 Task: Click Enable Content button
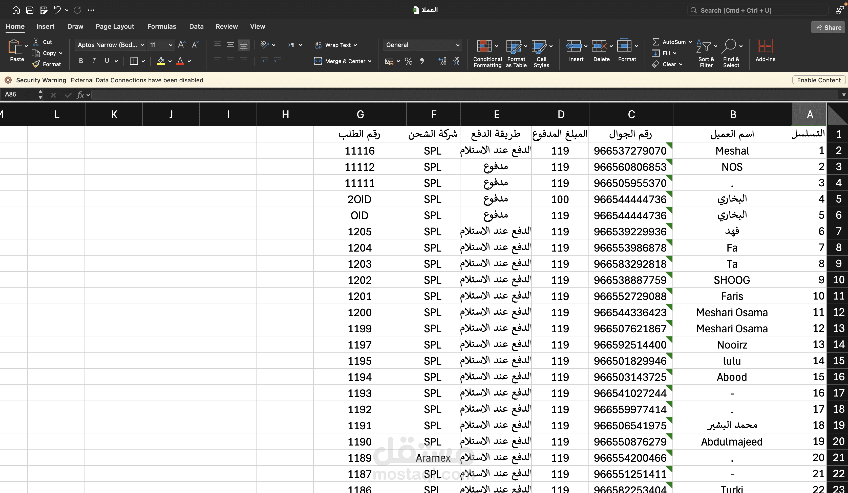[819, 80]
